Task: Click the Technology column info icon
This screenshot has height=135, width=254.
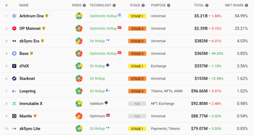Action: 114,5
